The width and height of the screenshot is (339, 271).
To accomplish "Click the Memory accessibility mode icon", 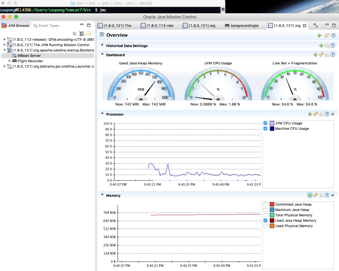I will [x=321, y=196].
